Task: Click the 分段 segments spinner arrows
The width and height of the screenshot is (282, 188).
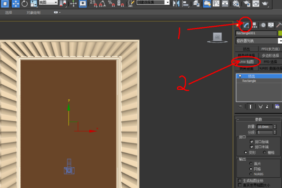Action: 275,133
